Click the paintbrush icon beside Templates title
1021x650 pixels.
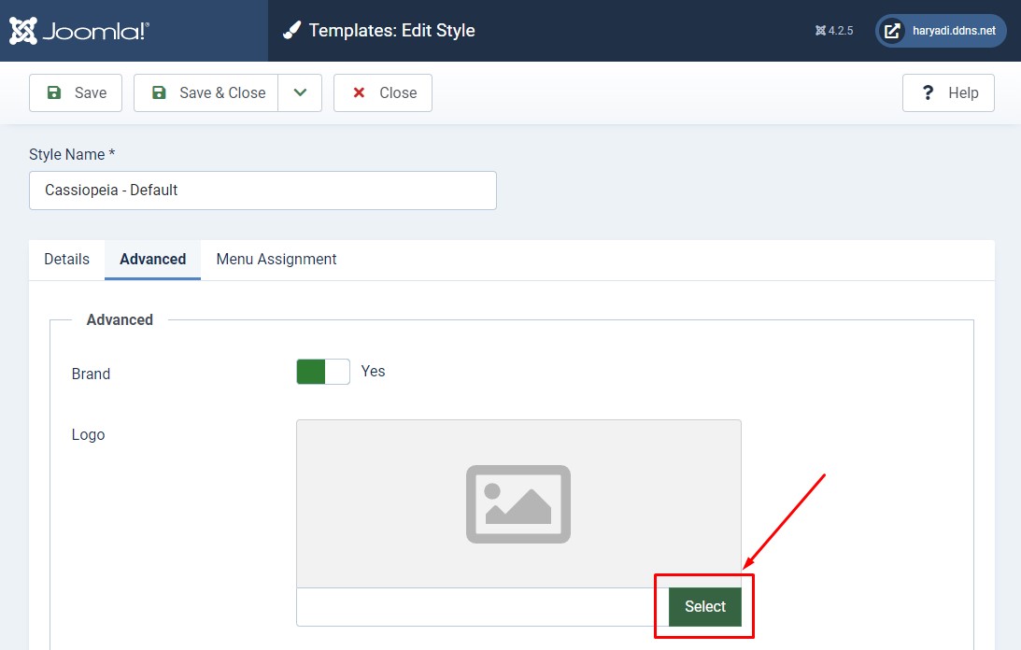292,31
